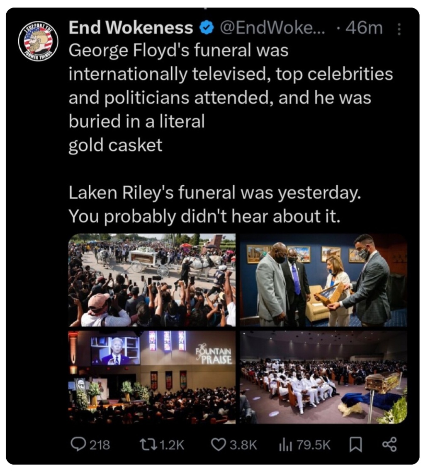Screen dimensions: 428x471
Task: Click the 1.2K retweet count
Action: [x=172, y=445]
